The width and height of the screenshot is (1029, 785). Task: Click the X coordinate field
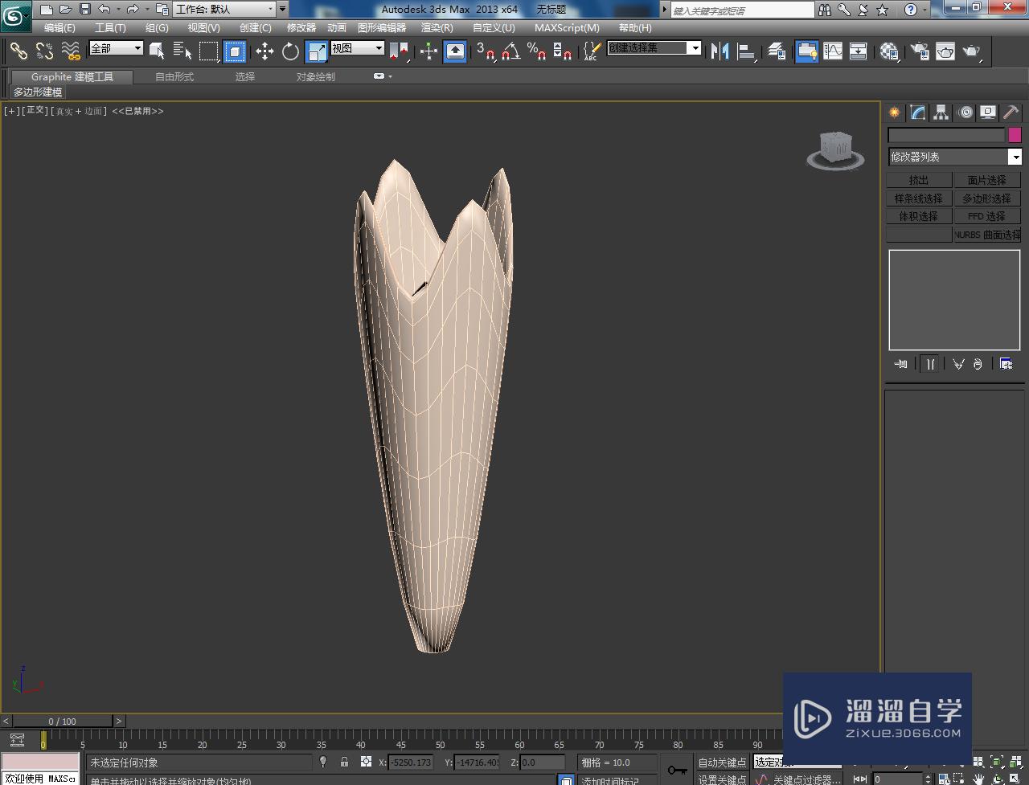coord(411,762)
